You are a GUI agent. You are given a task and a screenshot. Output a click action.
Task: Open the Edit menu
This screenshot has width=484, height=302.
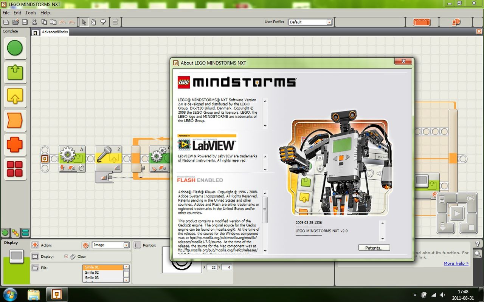click(x=17, y=13)
